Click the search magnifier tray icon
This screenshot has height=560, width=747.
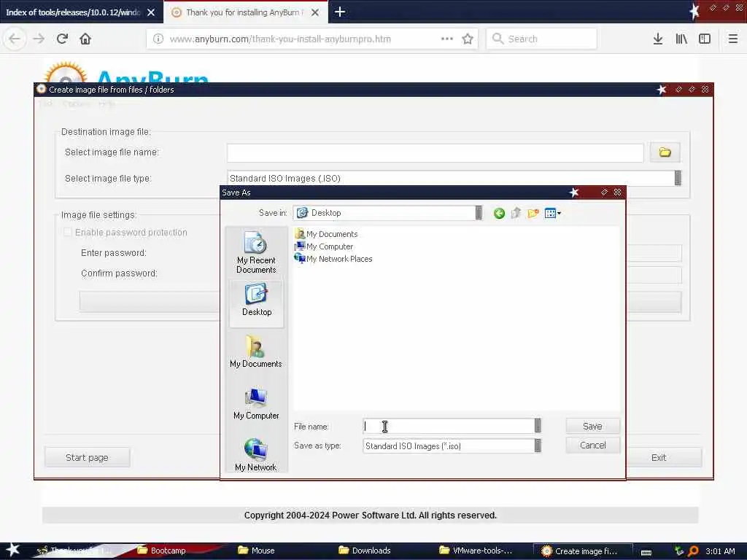pos(693,551)
